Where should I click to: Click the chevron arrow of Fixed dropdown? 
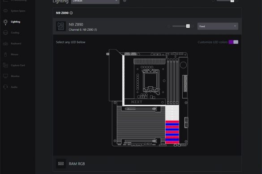pyautogui.click(x=235, y=26)
